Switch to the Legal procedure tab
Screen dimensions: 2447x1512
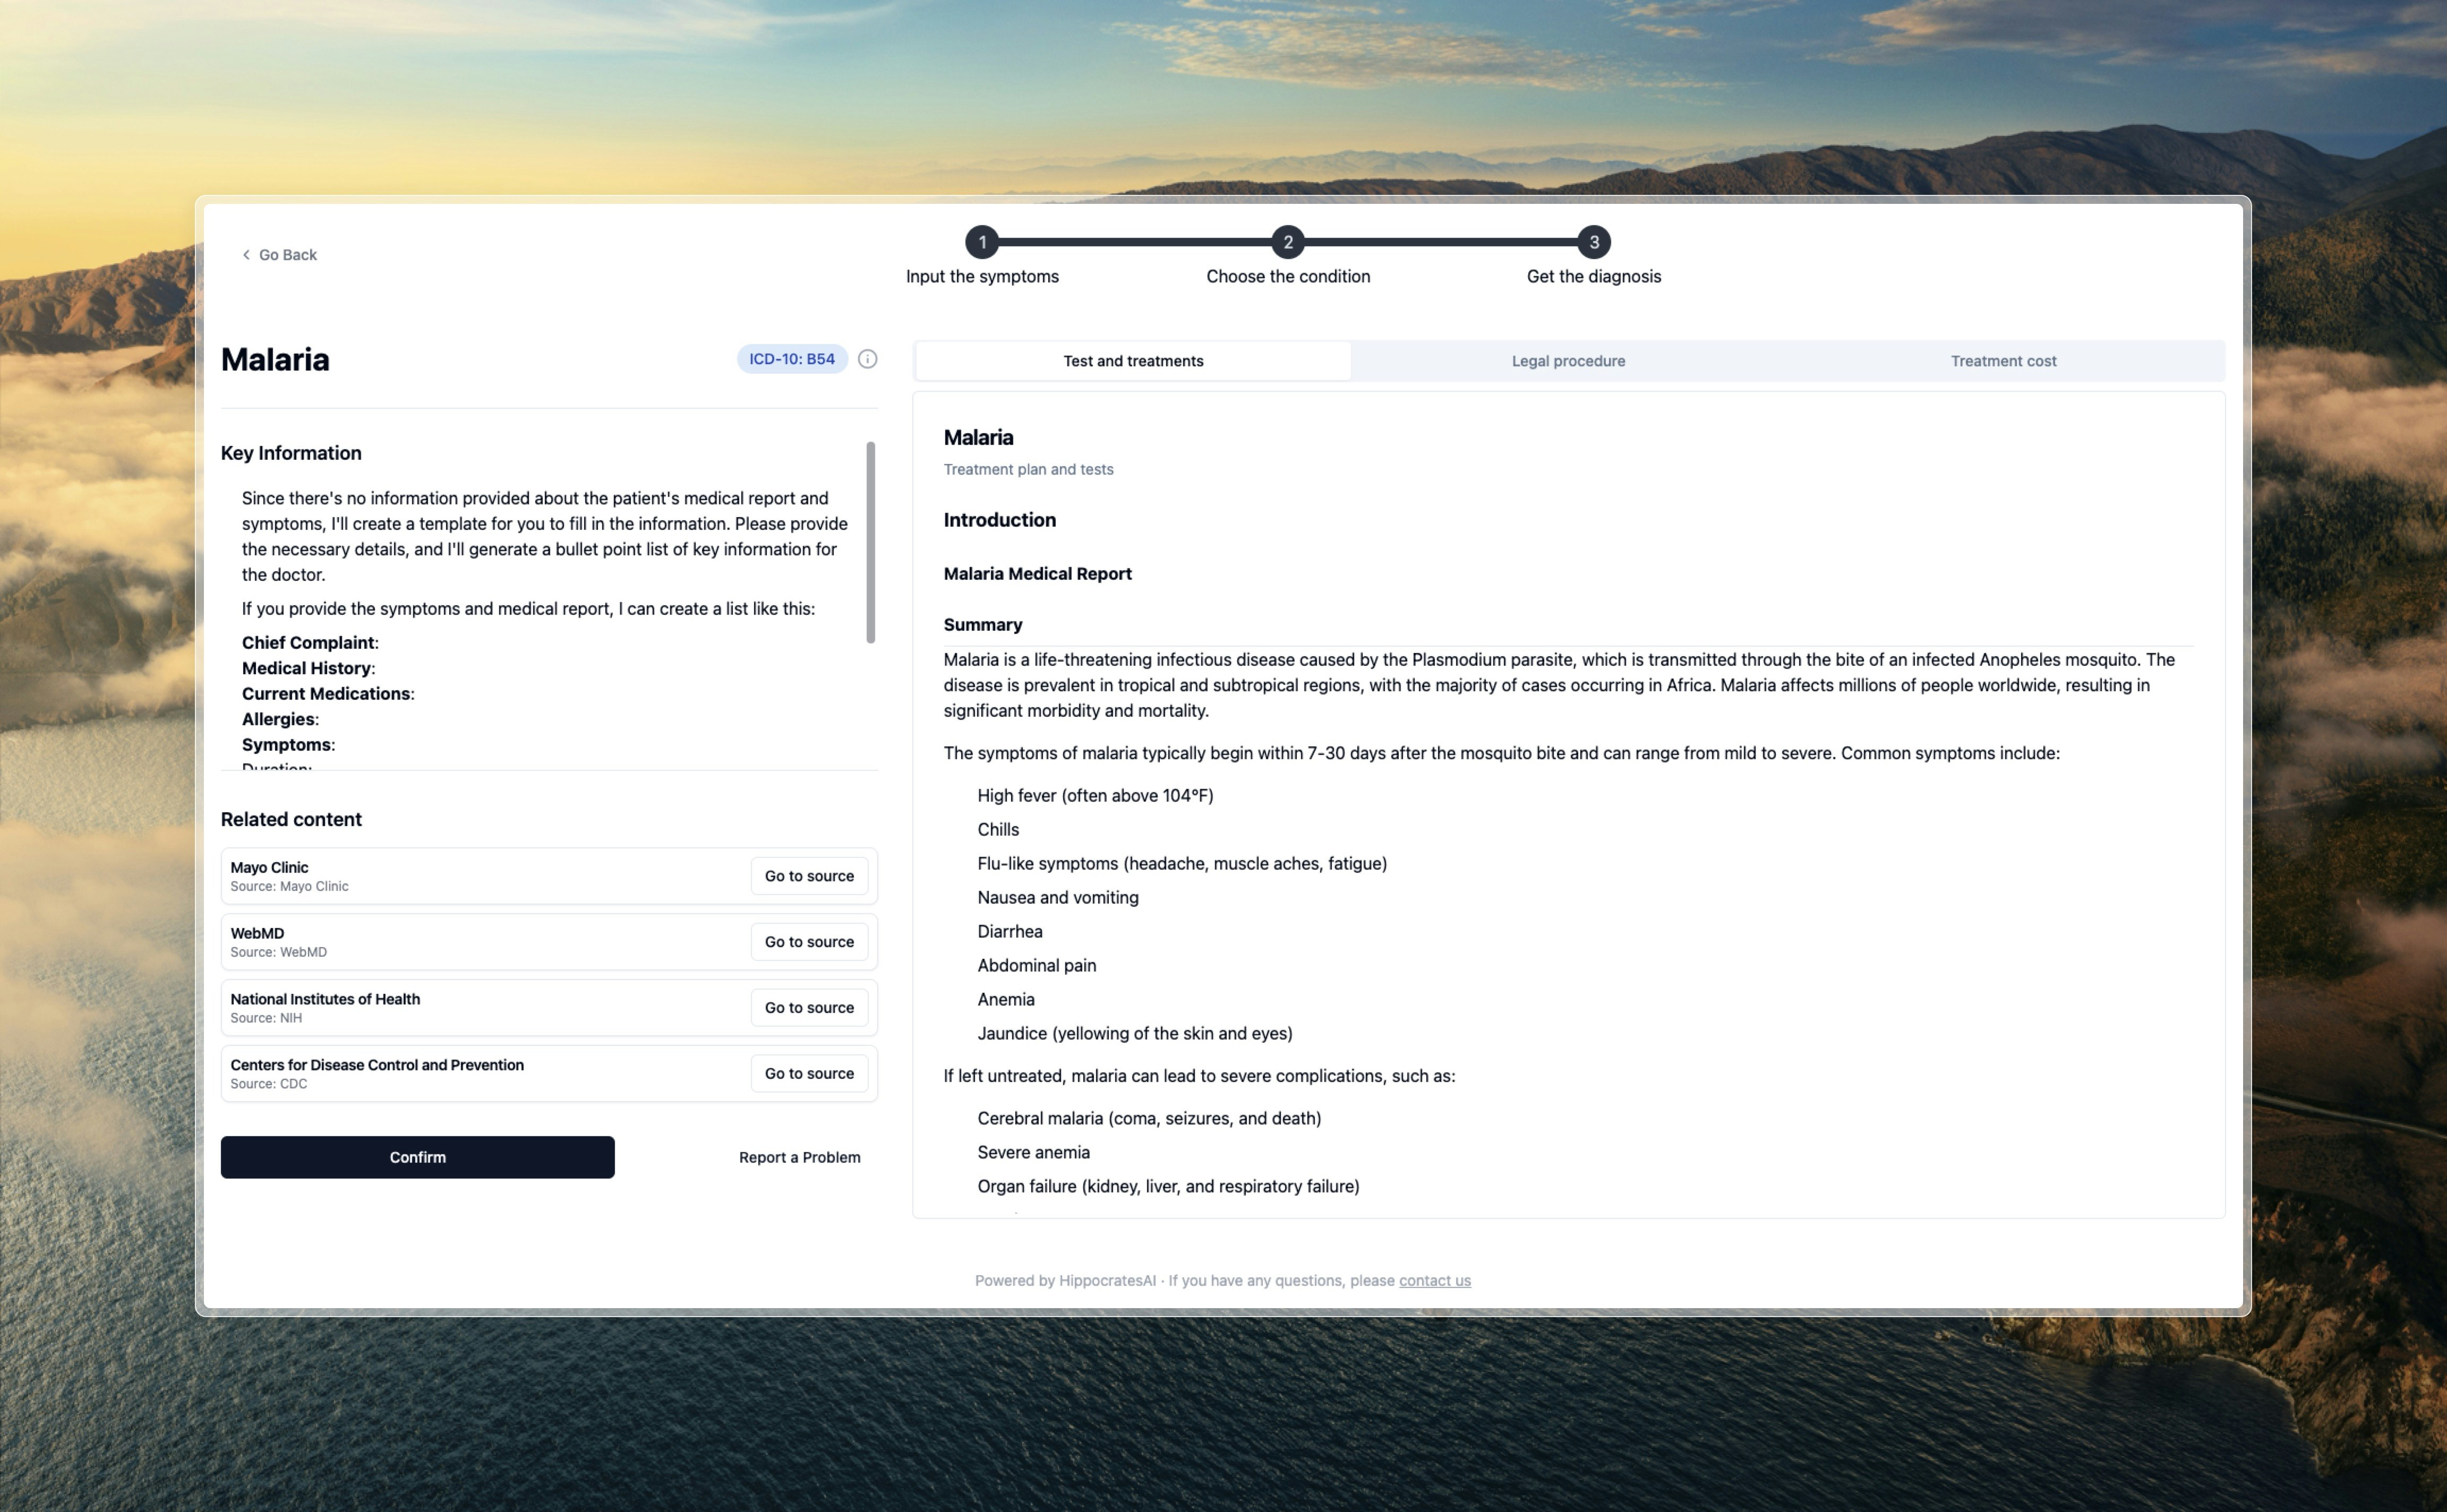(1567, 361)
